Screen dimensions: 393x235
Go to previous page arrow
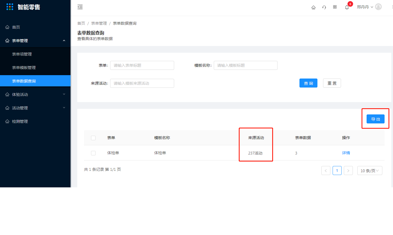[326, 171]
